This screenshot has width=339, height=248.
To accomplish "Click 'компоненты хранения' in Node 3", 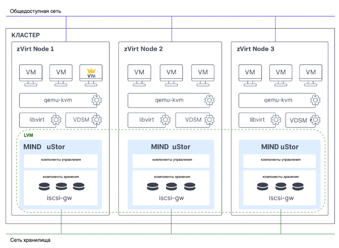I will (x=281, y=177).
